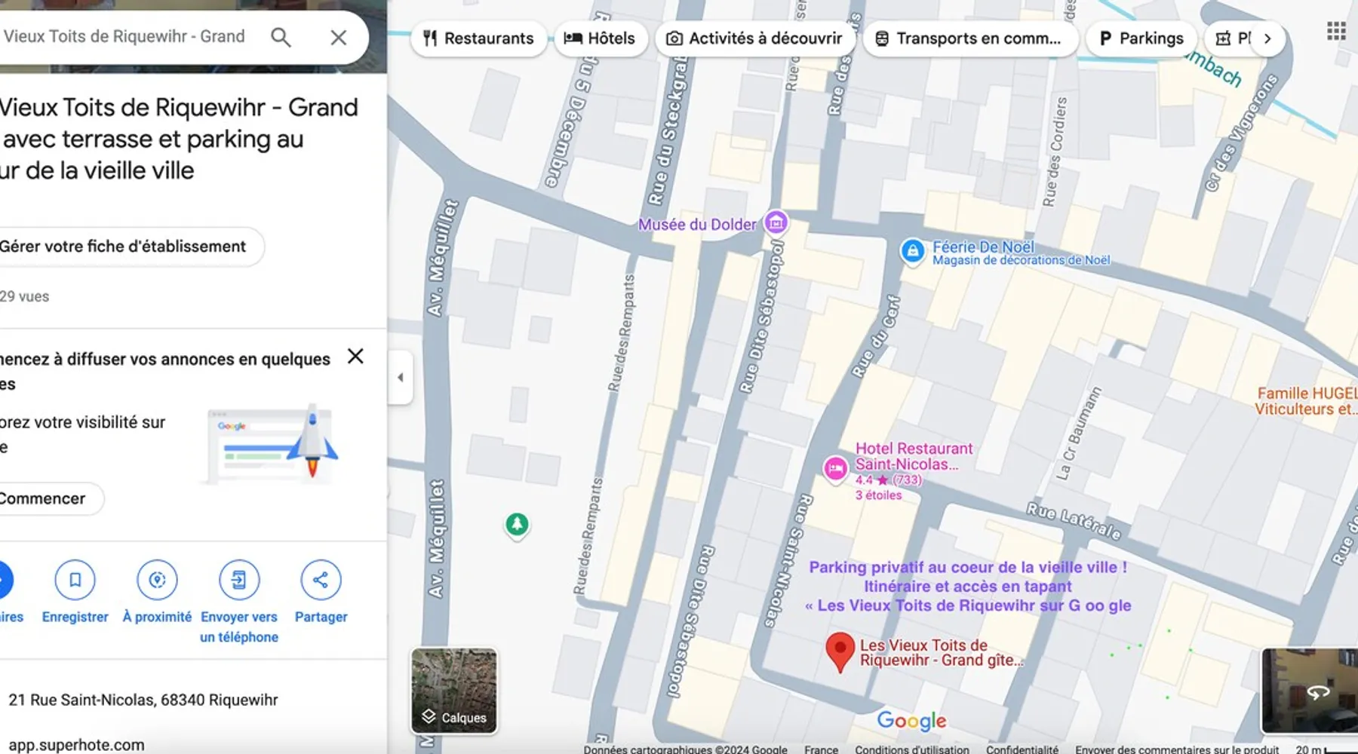Screen dimensions: 1358x754
Task: Open app.superhote.com website link
Action: 76,745
